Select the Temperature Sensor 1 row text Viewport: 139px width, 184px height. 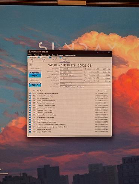click(x=44, y=129)
